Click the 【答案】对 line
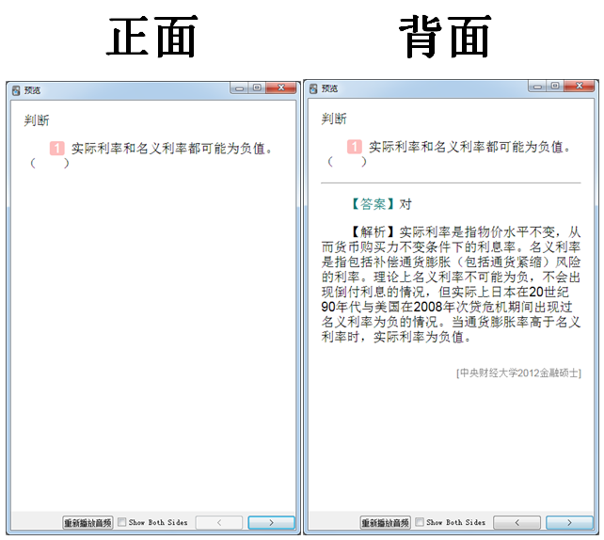The height and width of the screenshot is (540, 604). pyautogui.click(x=381, y=204)
